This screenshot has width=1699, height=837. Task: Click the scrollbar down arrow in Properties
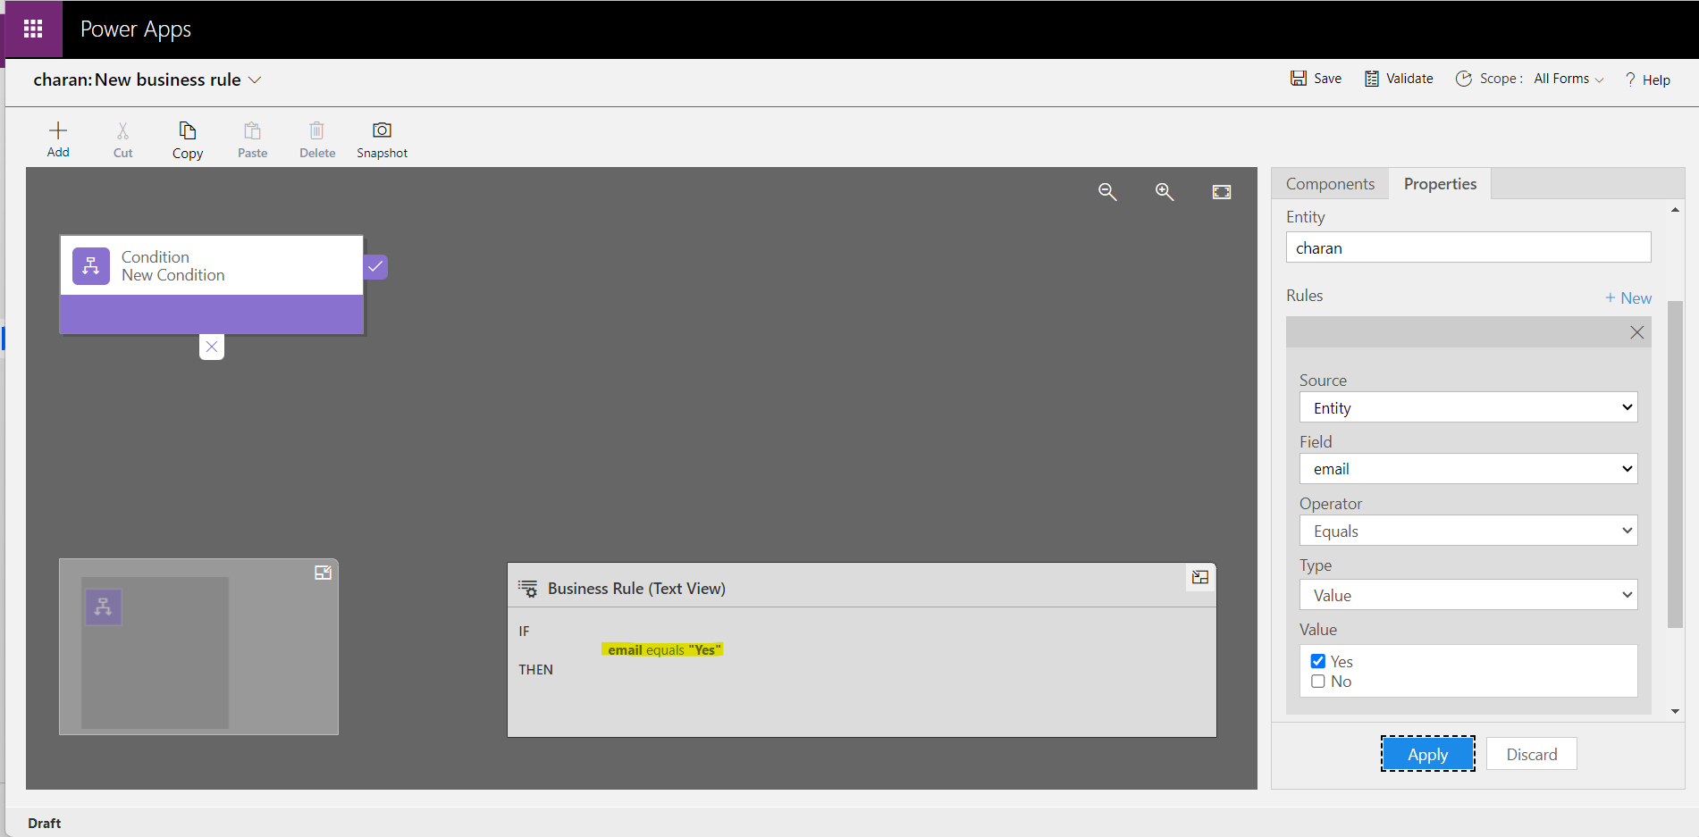[1675, 711]
